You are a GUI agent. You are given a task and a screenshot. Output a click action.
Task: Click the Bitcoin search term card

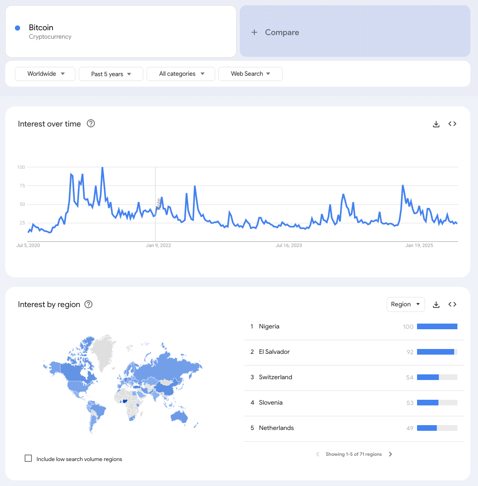coord(121,31)
